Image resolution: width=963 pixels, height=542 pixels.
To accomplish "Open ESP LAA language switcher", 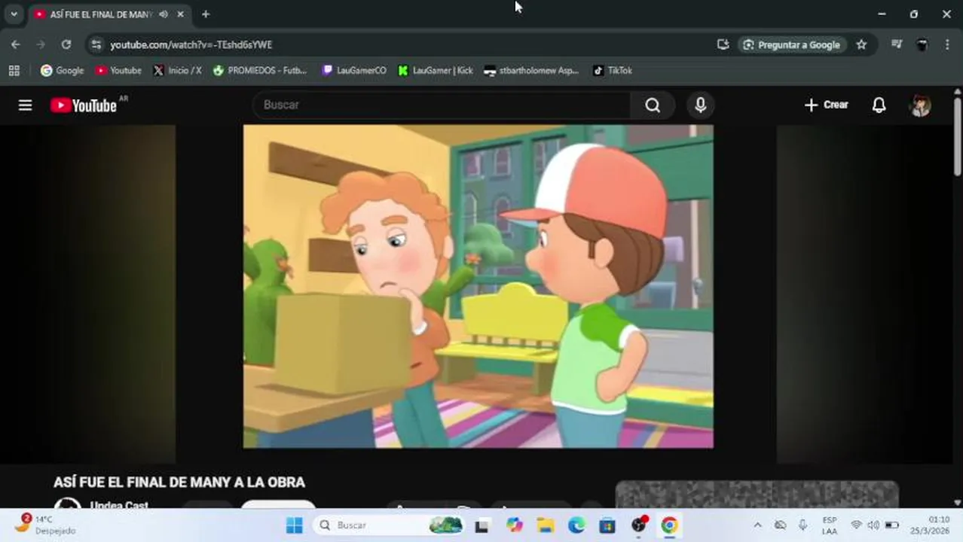I will click(829, 525).
